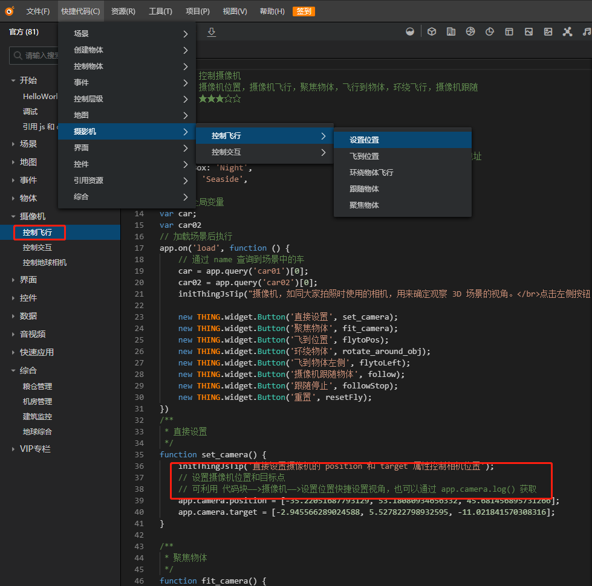
Task: Choose 聚焦物体 from the submenu
Action: coord(403,205)
